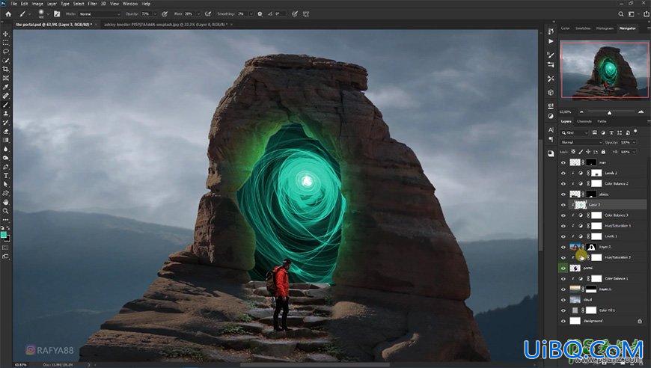
Task: Open the Image menu
Action: pos(37,4)
